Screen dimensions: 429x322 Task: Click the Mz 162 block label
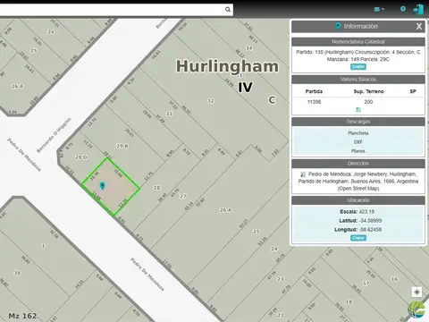pyautogui.click(x=22, y=316)
